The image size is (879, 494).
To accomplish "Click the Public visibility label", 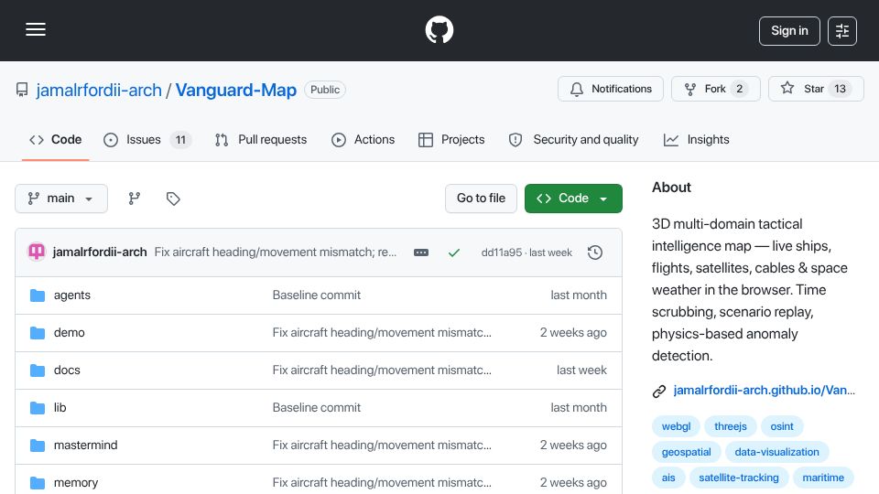I will tap(325, 90).
